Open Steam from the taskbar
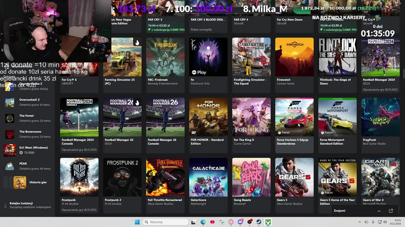This screenshot has width=405, height=227. tap(259, 222)
